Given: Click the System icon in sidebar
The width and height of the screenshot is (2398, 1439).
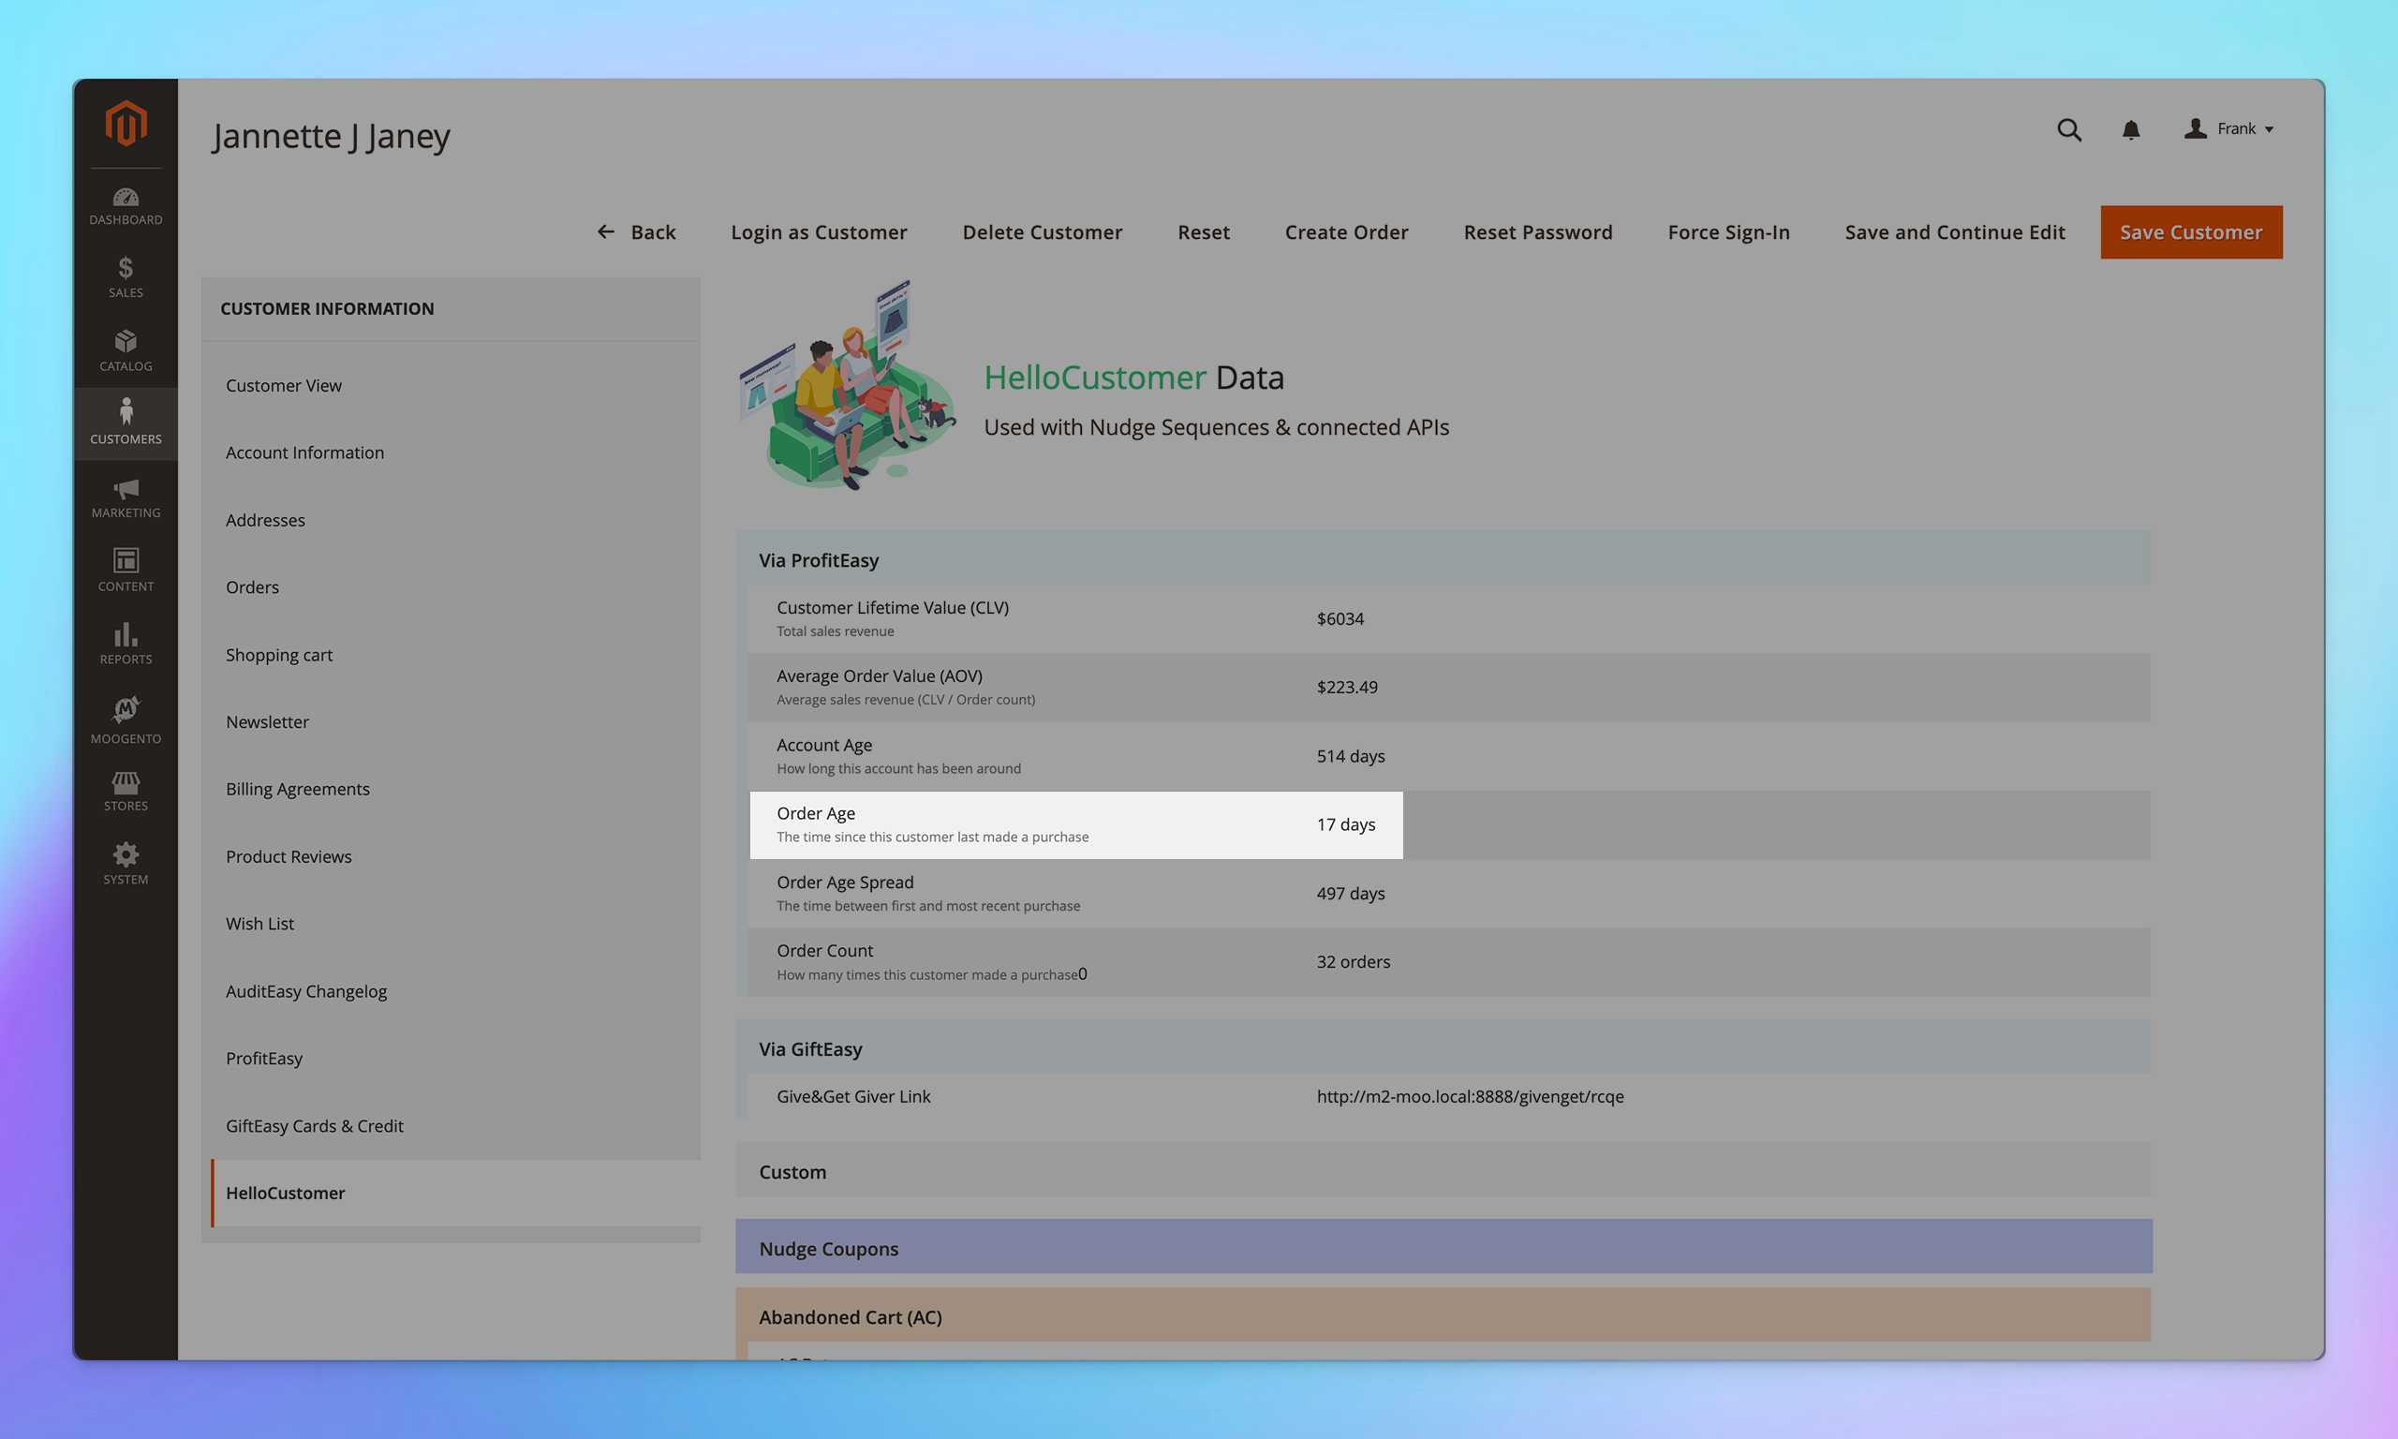Looking at the screenshot, I should 125,864.
